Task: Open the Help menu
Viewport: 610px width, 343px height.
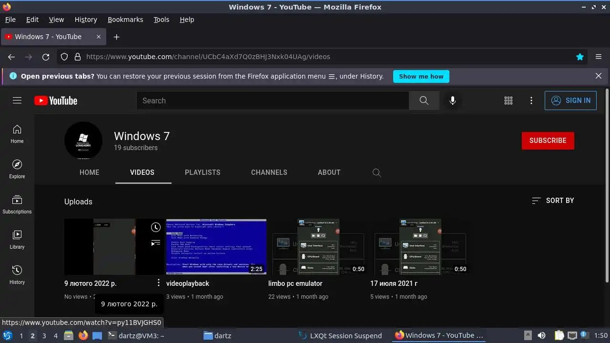Action: 187,20
